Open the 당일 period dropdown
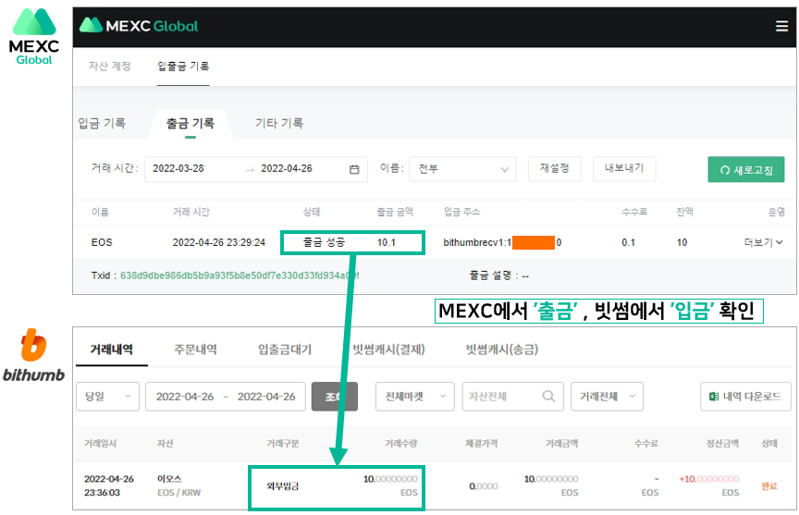Viewport: 799px width, 515px height. pyautogui.click(x=107, y=397)
